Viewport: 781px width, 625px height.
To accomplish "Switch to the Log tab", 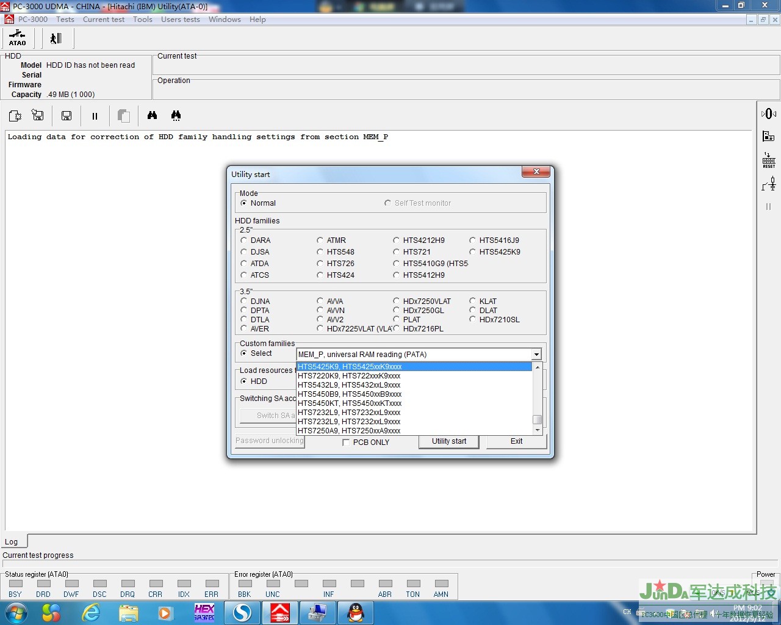I will 12,541.
